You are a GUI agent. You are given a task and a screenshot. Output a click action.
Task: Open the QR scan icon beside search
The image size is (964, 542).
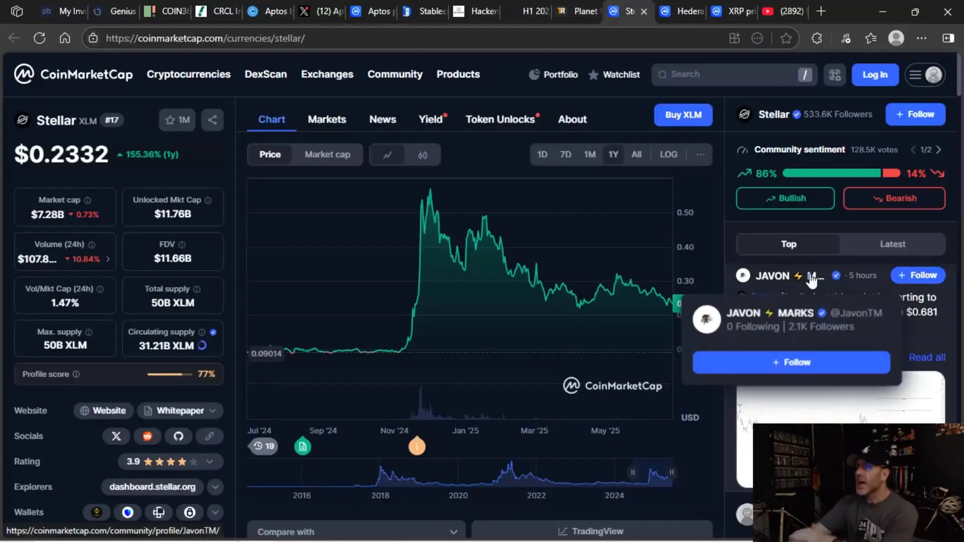(x=835, y=75)
